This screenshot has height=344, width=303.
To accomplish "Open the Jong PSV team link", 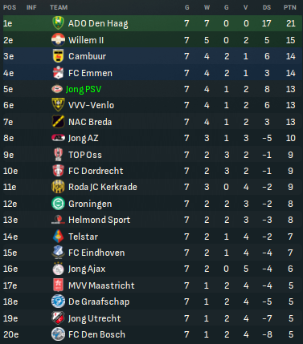I will 84,89.
